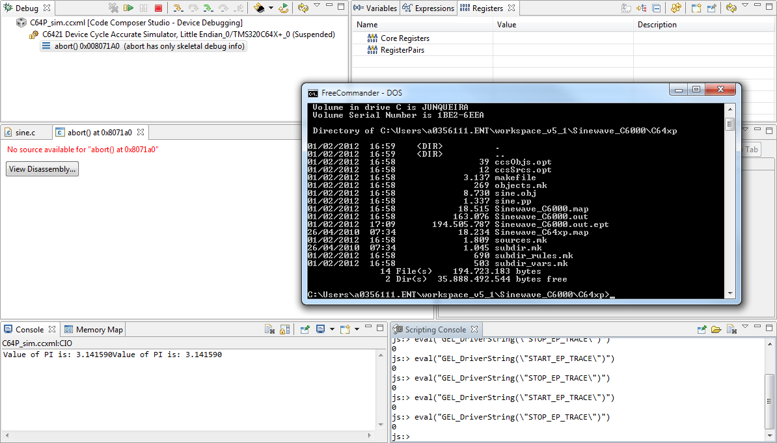Close the abort() at 0x8071a0 tab
777x443 pixels.
141,132
